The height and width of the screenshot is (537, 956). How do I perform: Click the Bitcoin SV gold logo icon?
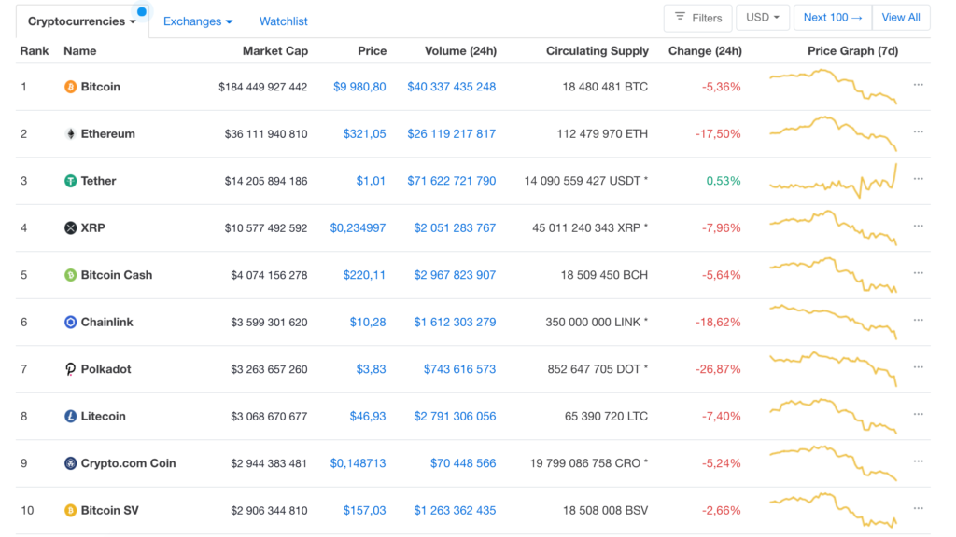[71, 510]
